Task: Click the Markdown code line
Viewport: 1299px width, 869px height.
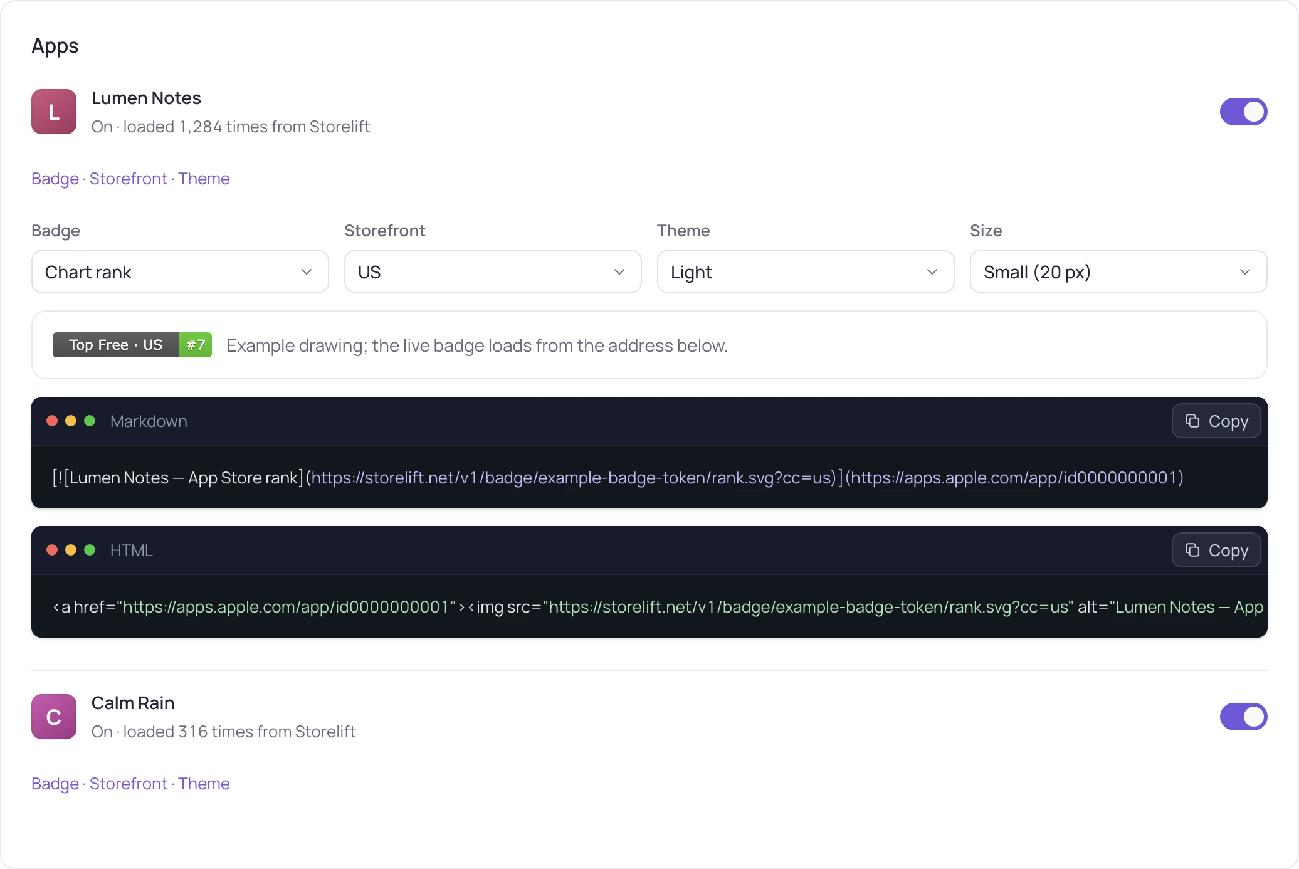Action: click(618, 478)
